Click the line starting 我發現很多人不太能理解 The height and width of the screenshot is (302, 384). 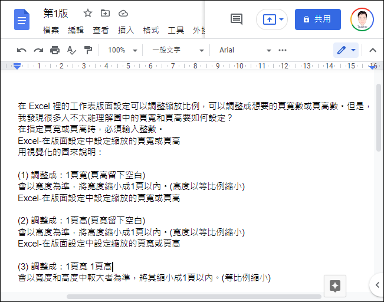pos(125,118)
